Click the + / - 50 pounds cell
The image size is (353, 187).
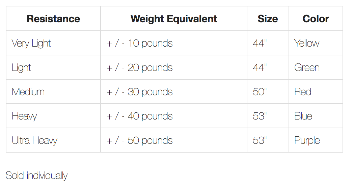click(x=139, y=140)
